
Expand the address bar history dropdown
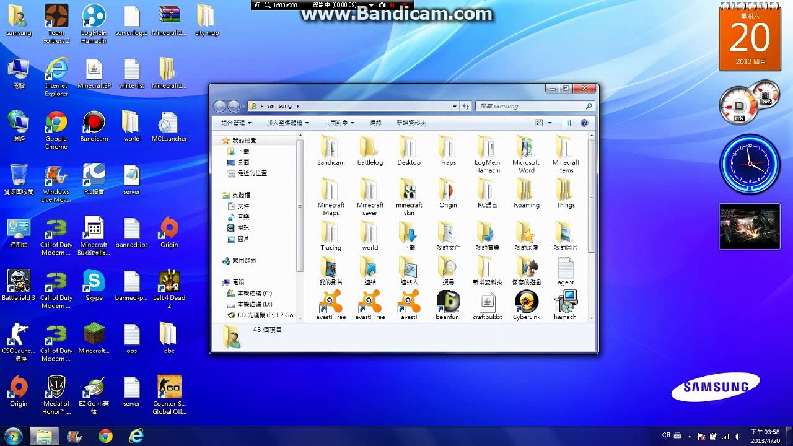click(454, 106)
